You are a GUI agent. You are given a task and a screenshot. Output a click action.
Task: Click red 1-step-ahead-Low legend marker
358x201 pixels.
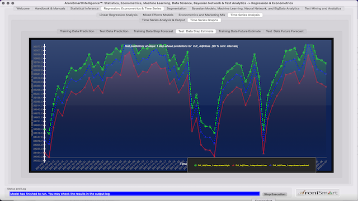click(233, 165)
